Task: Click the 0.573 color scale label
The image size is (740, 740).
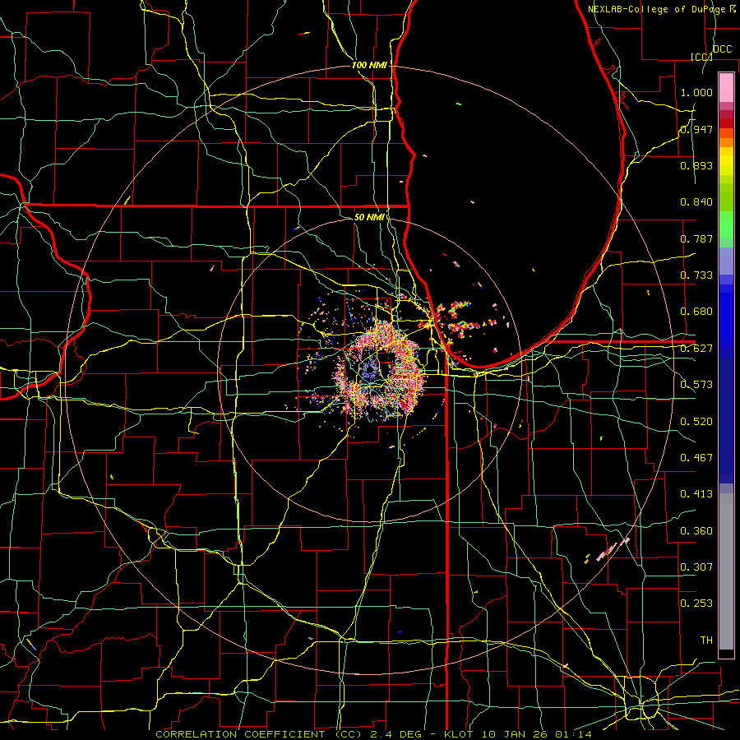Action: click(696, 385)
